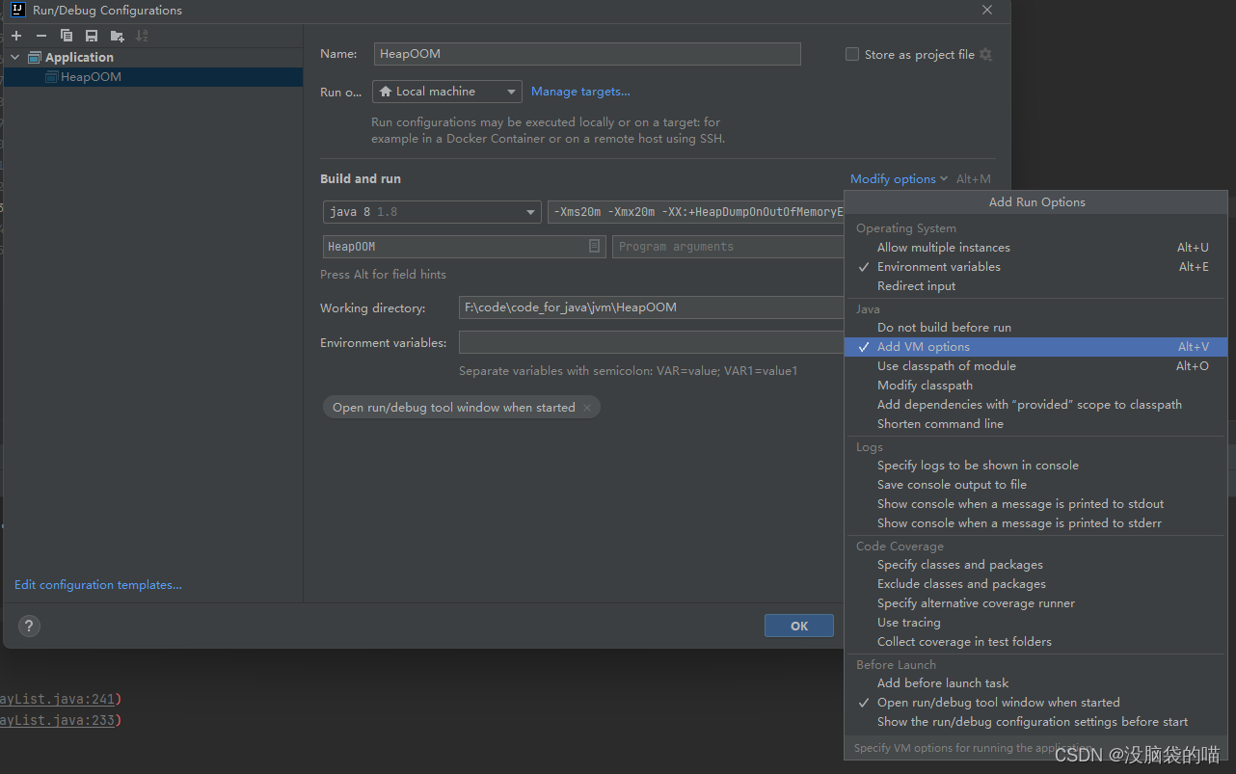The image size is (1236, 774).
Task: Select Specify logs to be shown in console
Action: tap(1036, 466)
